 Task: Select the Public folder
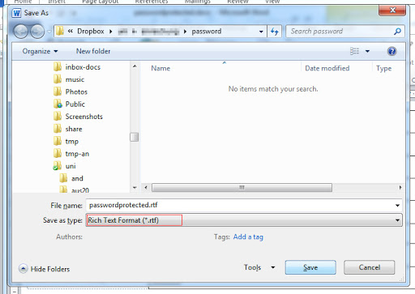click(75, 104)
